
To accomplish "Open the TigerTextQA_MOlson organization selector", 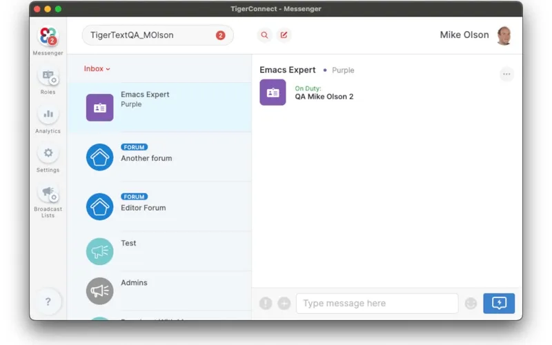I will point(158,35).
